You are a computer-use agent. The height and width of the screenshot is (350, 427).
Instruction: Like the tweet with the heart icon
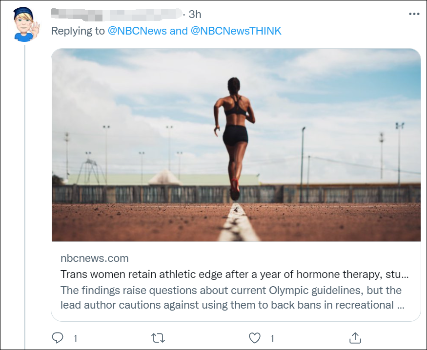coord(255,337)
